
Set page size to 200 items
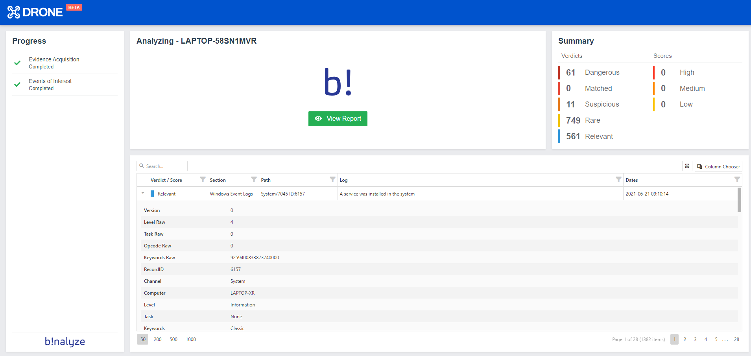coord(157,339)
